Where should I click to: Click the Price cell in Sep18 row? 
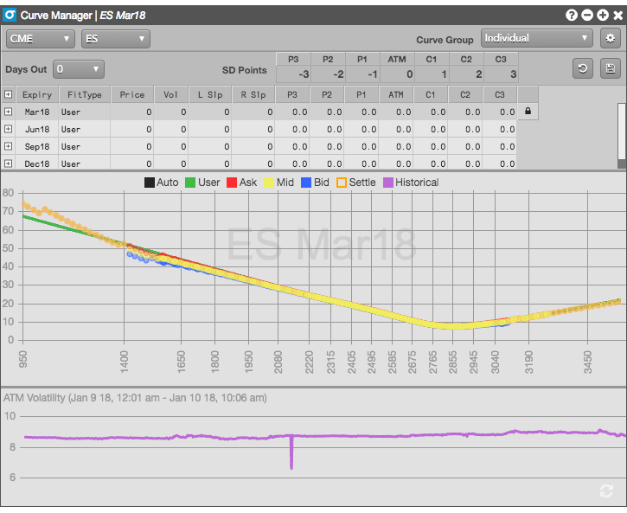132,146
